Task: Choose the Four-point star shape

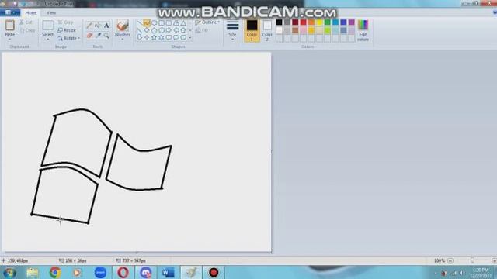Action: pos(147,37)
